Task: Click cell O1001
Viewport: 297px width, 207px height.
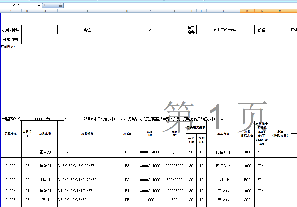Action: pyautogui.click(x=11, y=152)
